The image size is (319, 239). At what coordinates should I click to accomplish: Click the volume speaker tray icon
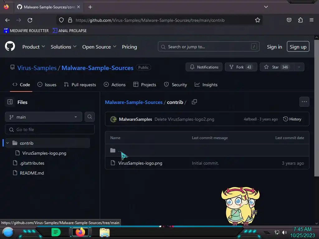(284, 232)
